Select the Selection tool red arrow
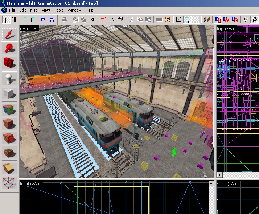This screenshot has width=259, height=214. [9, 35]
